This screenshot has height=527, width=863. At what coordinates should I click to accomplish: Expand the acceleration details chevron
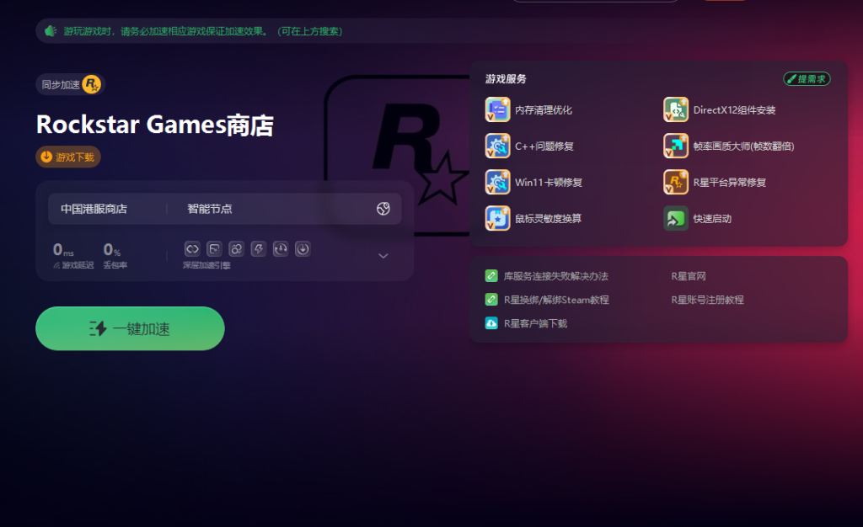(x=383, y=256)
